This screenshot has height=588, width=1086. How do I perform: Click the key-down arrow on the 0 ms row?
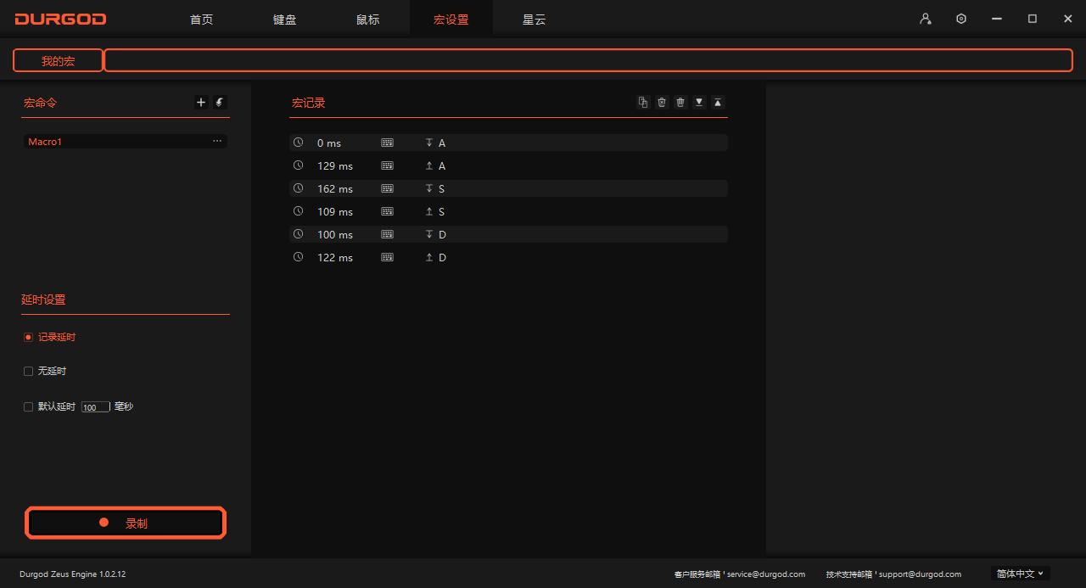[x=429, y=143]
